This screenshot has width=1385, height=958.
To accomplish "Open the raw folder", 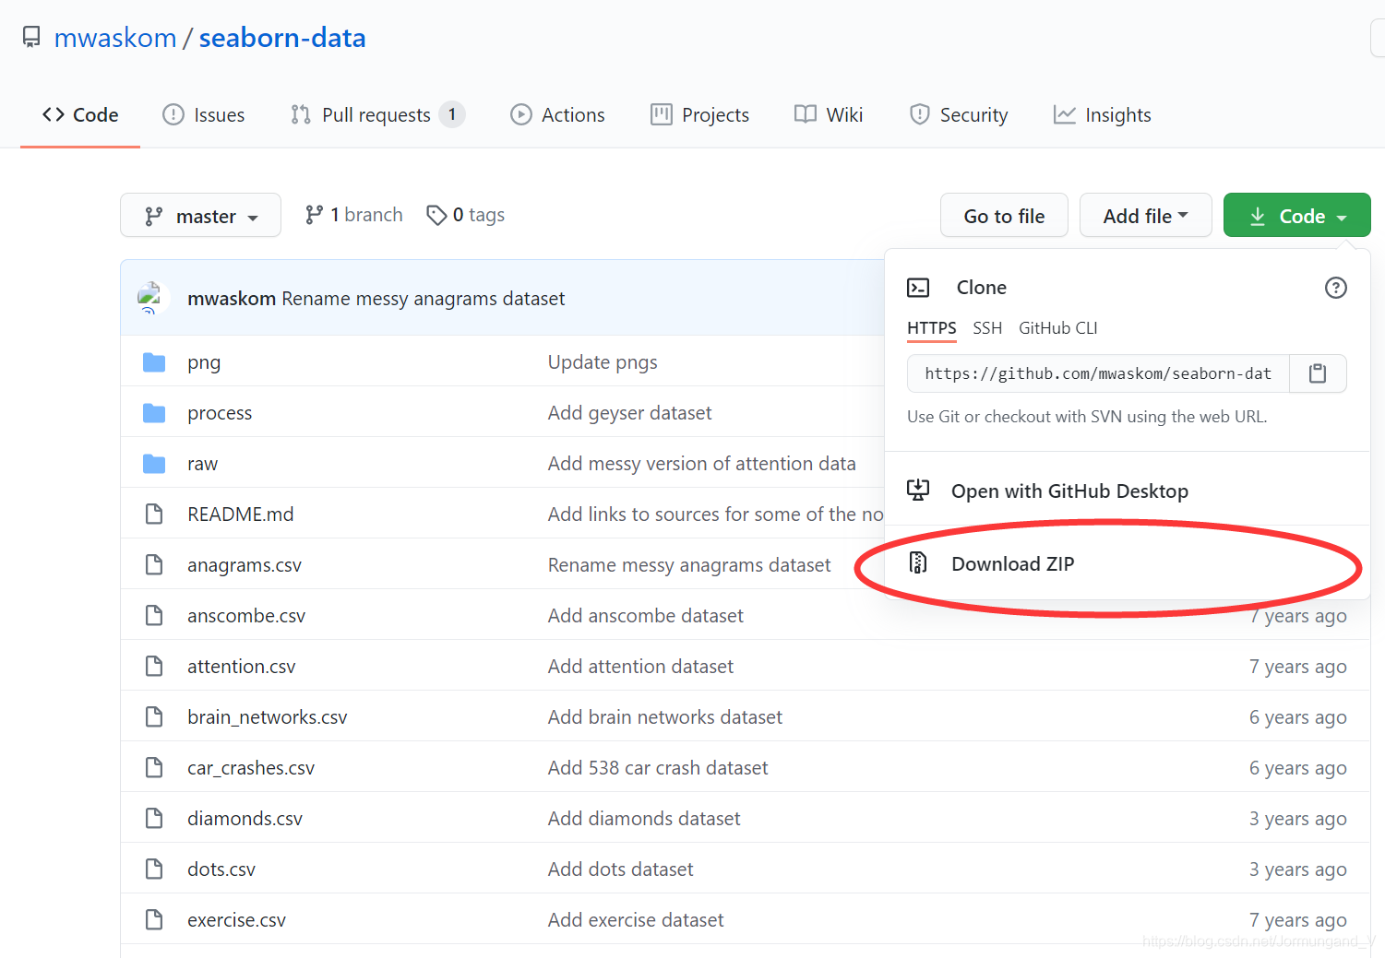I will pyautogui.click(x=203, y=464).
